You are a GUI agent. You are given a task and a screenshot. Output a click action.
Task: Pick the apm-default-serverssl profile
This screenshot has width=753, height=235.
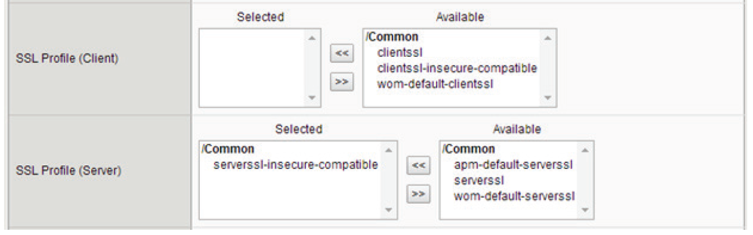click(513, 165)
